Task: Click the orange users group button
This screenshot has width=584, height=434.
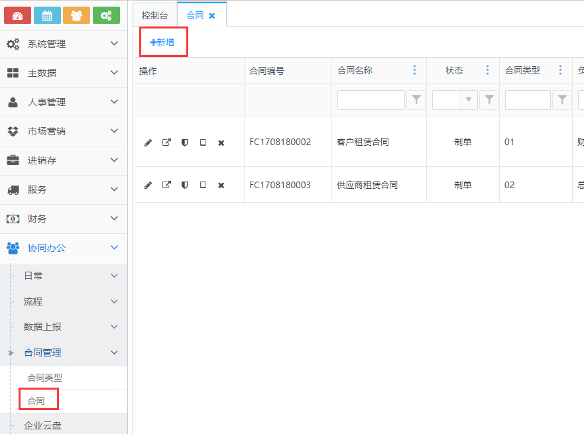Action: pos(76,15)
